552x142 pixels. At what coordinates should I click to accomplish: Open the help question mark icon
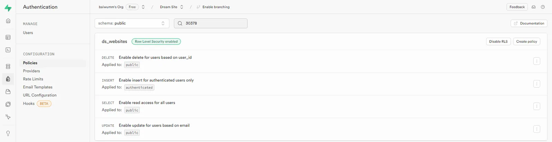pos(543,7)
